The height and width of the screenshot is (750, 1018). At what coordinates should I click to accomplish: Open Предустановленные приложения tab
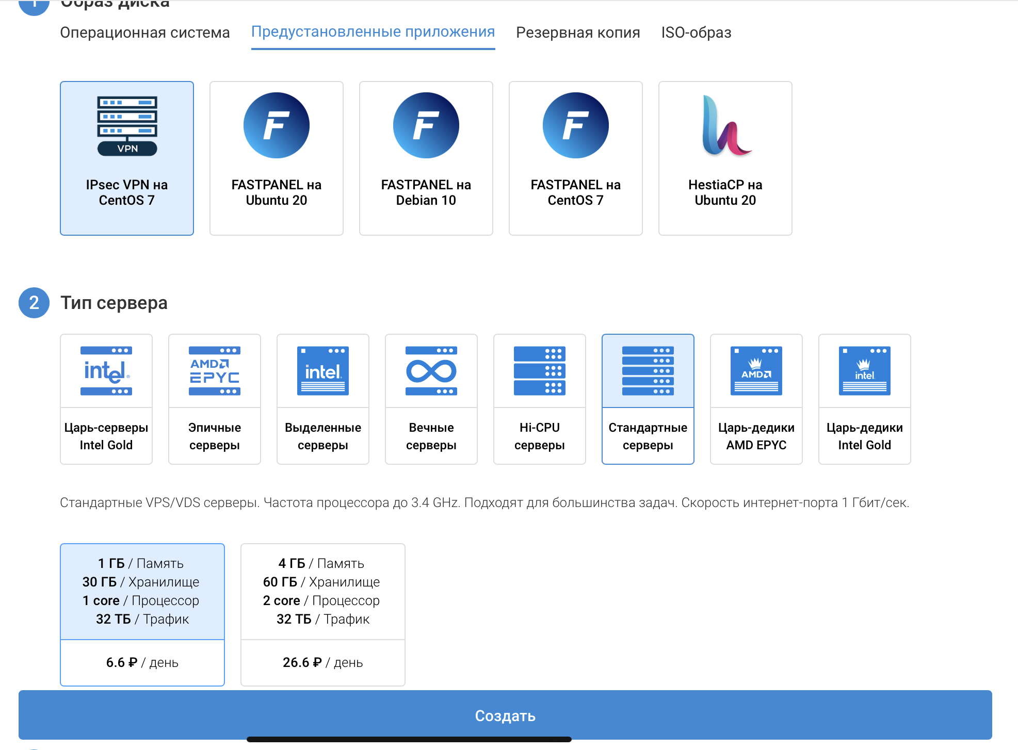point(373,32)
